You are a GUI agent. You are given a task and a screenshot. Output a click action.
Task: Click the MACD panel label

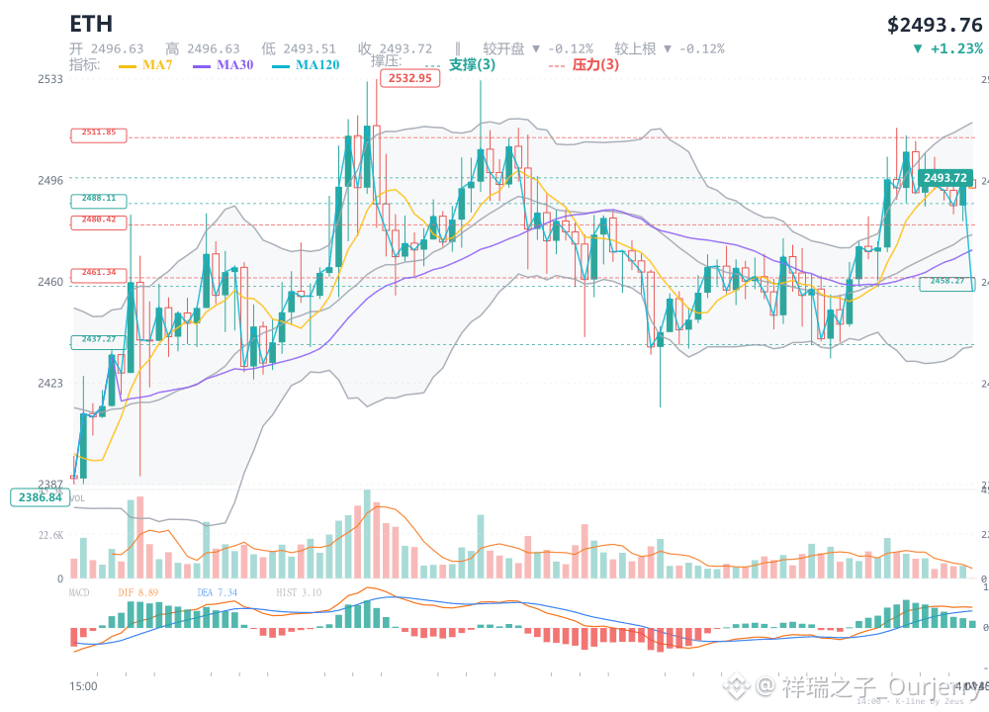coord(79,592)
